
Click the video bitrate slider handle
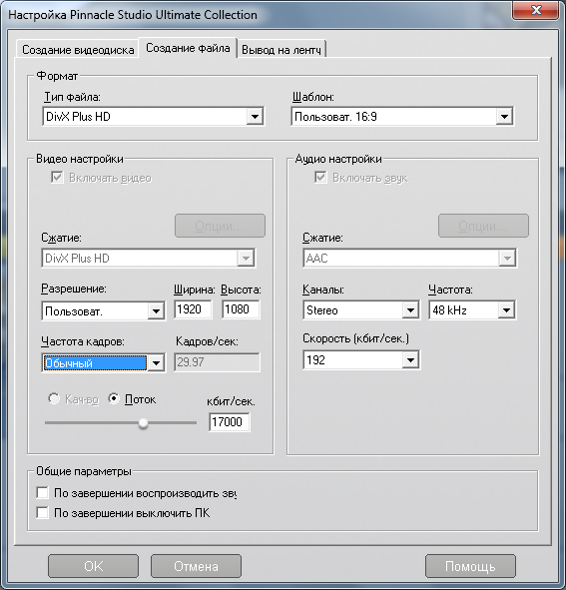click(x=143, y=423)
